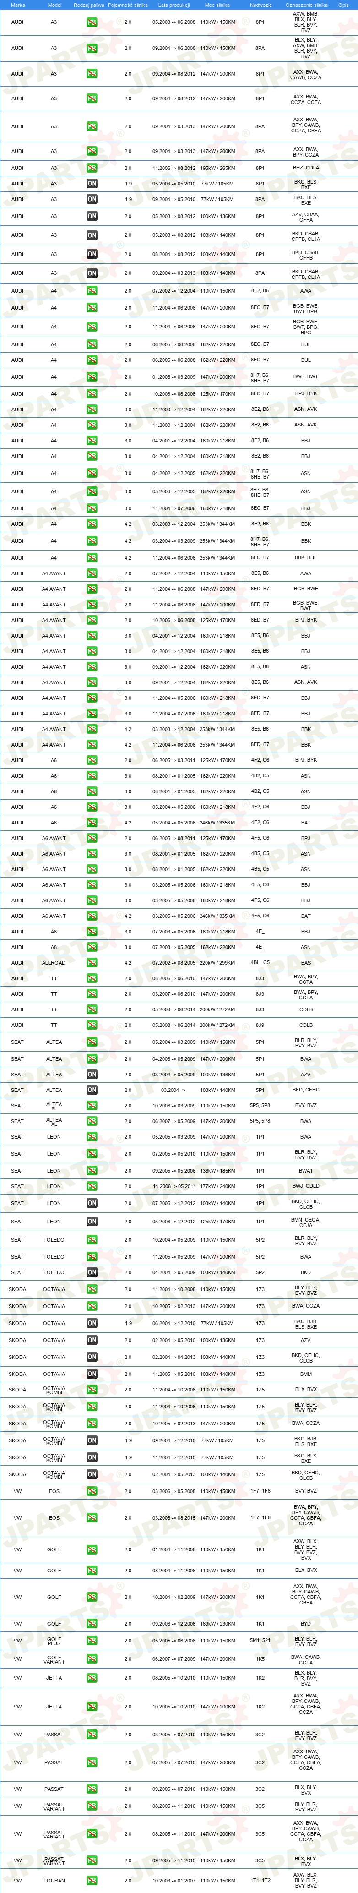
Task: Click the 'BMN, CEGA, CFJA' engine code cell
Action: [306, 1222]
